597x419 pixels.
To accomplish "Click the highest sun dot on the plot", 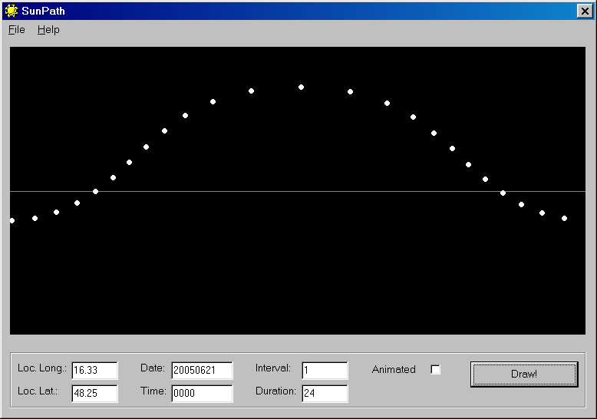I will click(301, 87).
